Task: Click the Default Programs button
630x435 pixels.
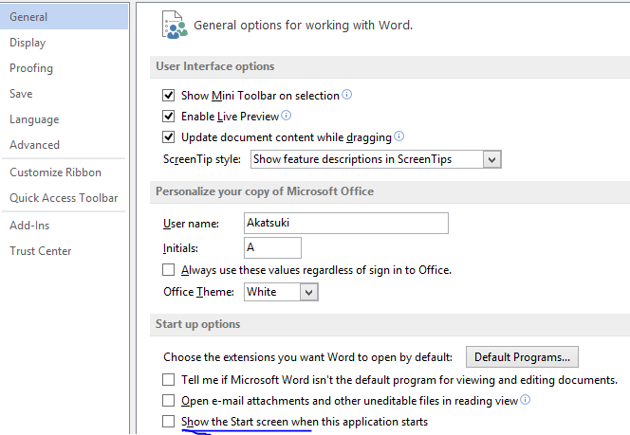Action: pyautogui.click(x=522, y=357)
